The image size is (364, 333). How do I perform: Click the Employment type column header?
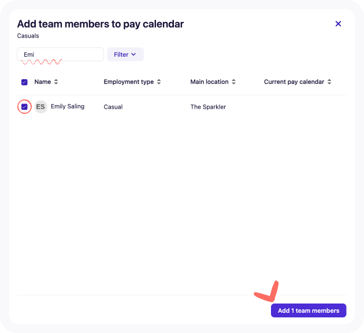point(129,82)
